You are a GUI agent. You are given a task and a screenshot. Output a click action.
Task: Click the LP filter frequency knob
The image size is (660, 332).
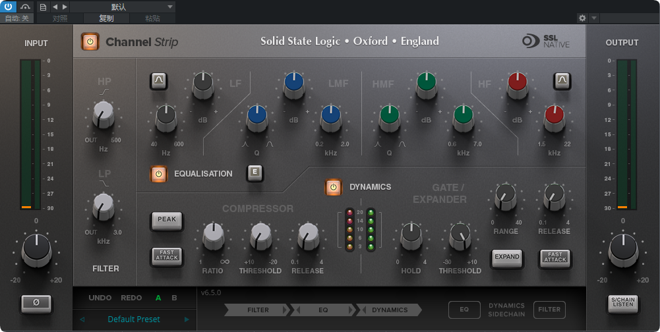(x=103, y=206)
